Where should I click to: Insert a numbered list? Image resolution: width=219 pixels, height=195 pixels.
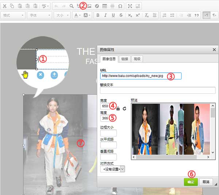click(165, 15)
